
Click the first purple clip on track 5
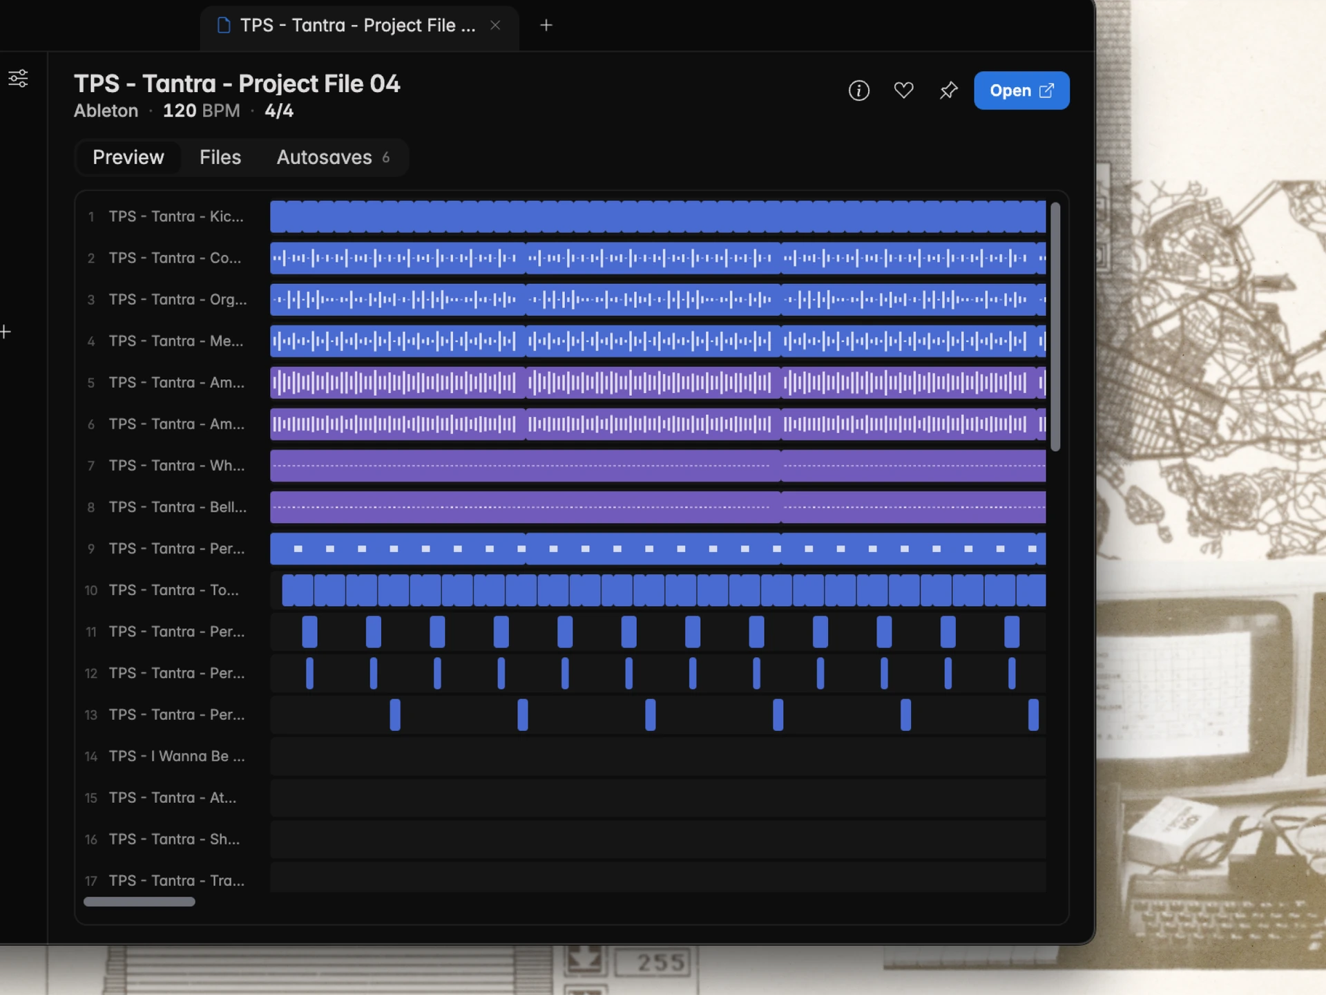pos(398,383)
